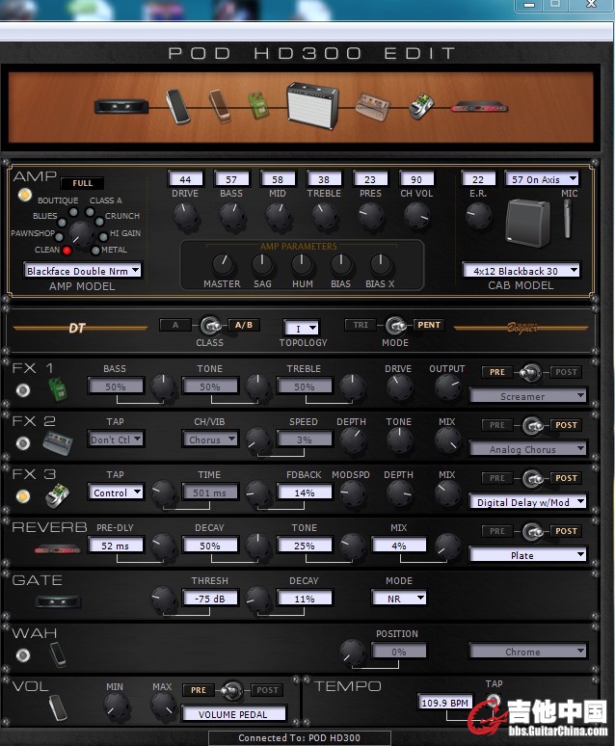The width and height of the screenshot is (615, 746).
Task: Click the E.R. knob
Action: click(x=478, y=215)
